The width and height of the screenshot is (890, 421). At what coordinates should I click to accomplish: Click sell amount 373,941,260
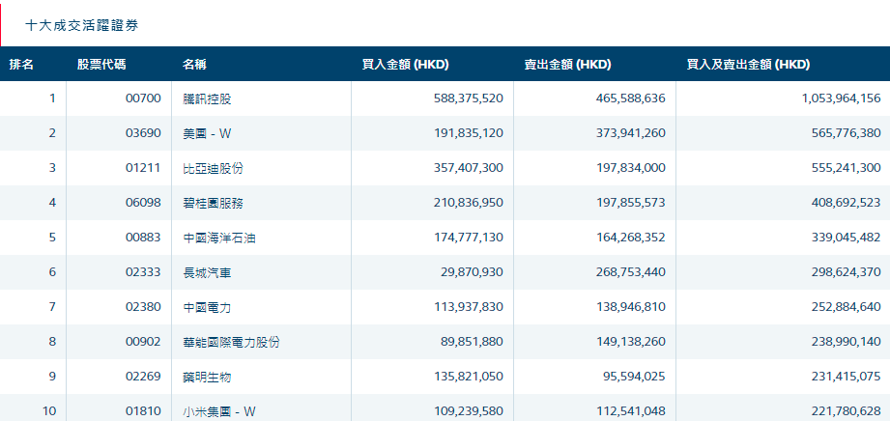(x=631, y=133)
